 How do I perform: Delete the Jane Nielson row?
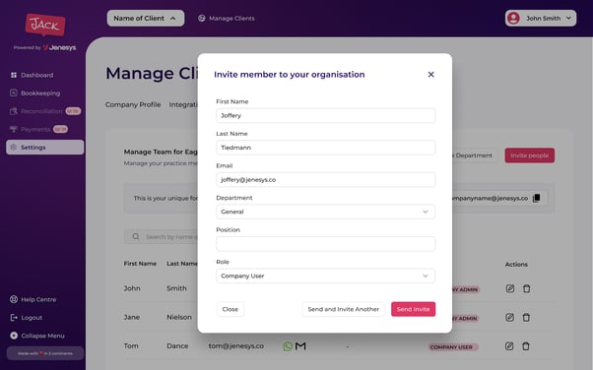[526, 317]
